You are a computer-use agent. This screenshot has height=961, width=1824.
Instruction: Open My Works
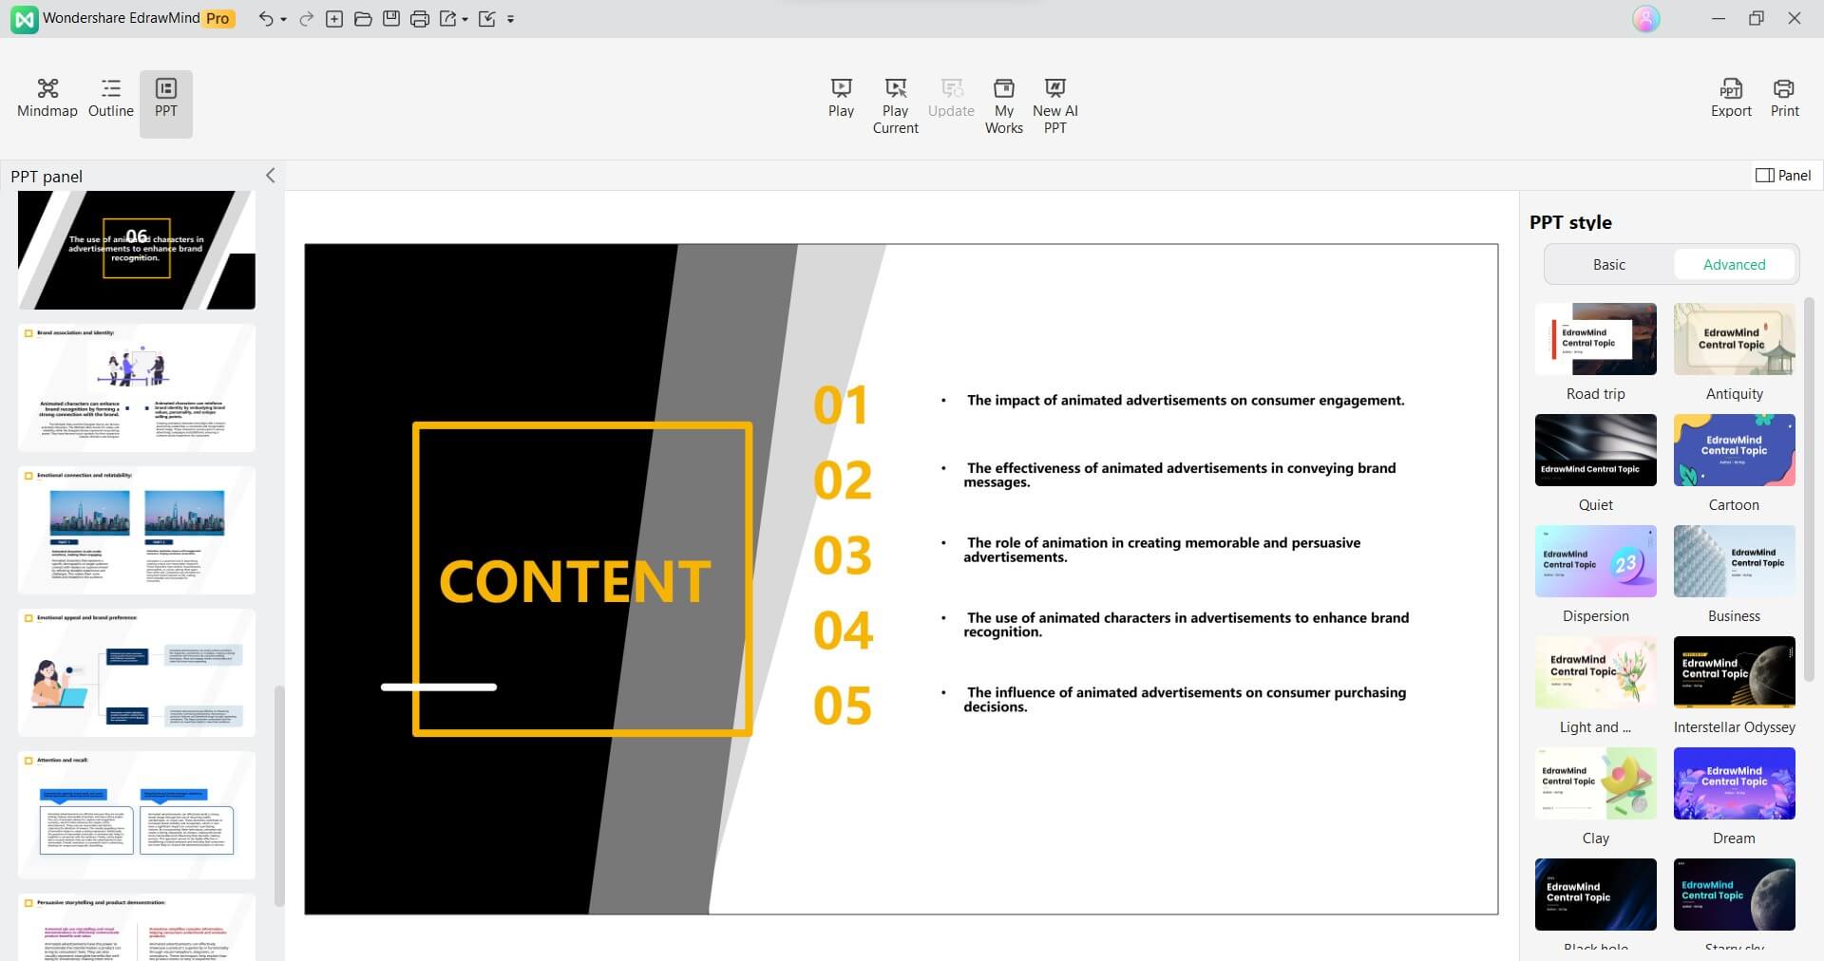(x=1004, y=106)
